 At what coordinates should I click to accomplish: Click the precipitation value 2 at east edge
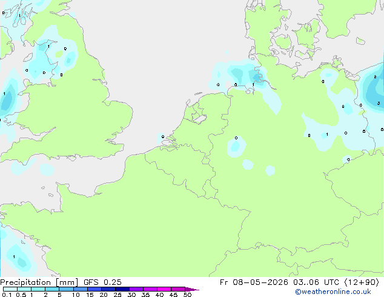click(x=375, y=77)
